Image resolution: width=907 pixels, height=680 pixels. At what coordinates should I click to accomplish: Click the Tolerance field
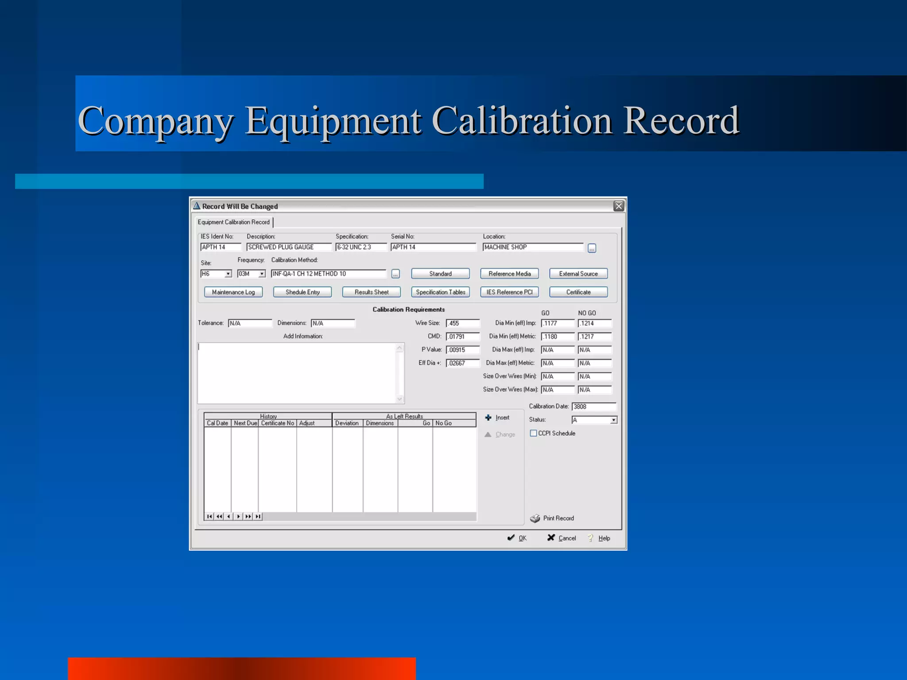250,323
